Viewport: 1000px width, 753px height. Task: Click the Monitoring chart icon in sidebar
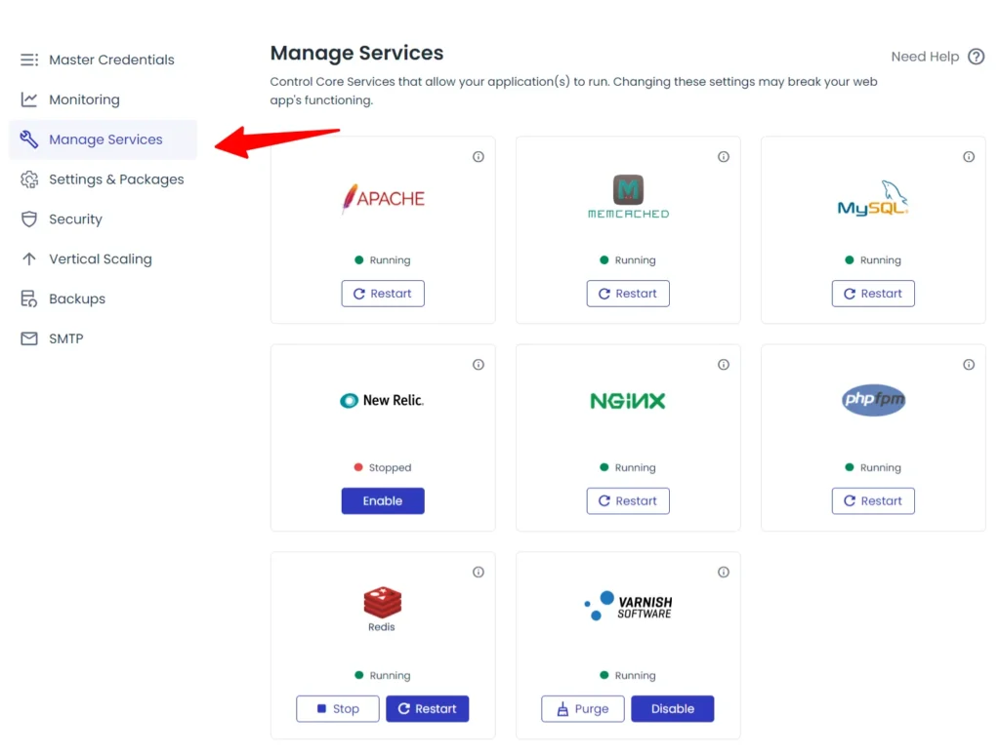pyautogui.click(x=28, y=99)
